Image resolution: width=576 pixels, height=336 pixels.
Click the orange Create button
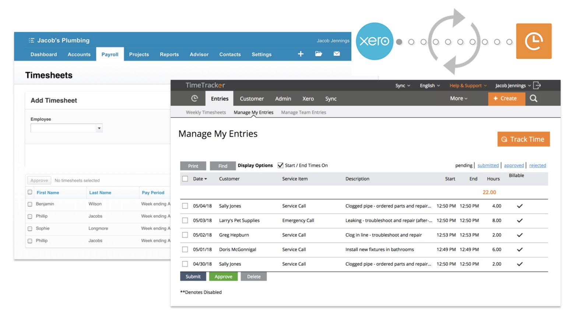506,98
